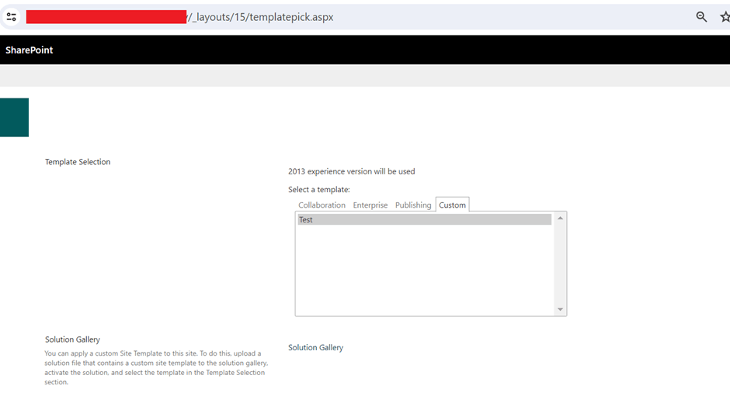Click the Solution Gallery section heading
The height and width of the screenshot is (396, 730).
tap(73, 339)
